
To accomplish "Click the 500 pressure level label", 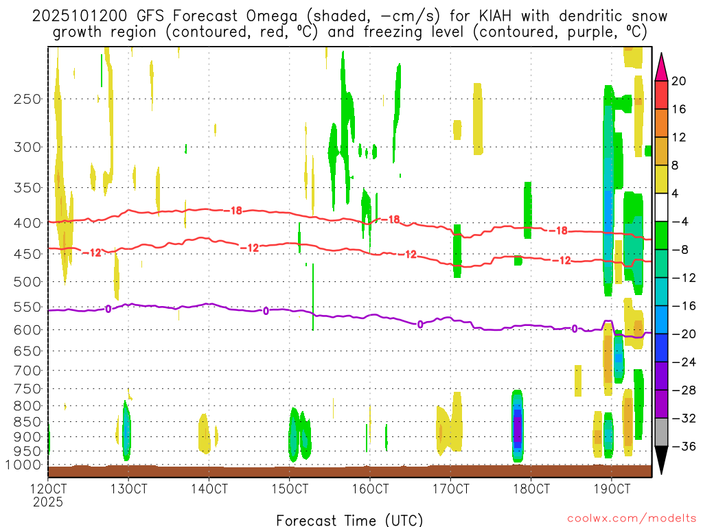I will (27, 282).
